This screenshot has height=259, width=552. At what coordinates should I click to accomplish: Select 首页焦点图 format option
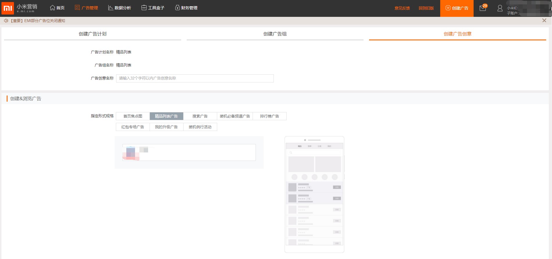(x=133, y=116)
